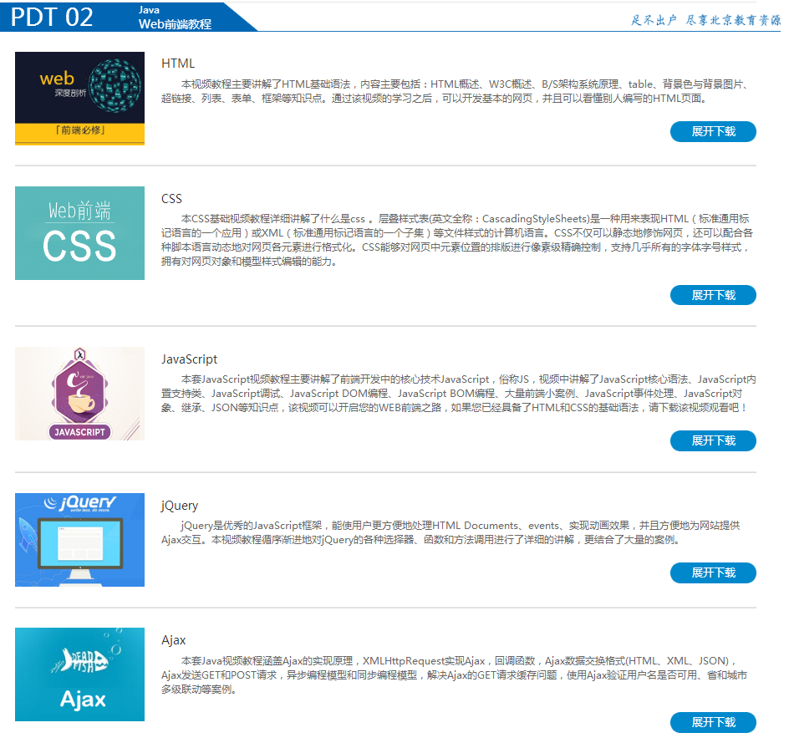Viewport: 789px width, 743px height.
Task: Click the Ajax dead fish thumbnail
Action: (x=79, y=674)
